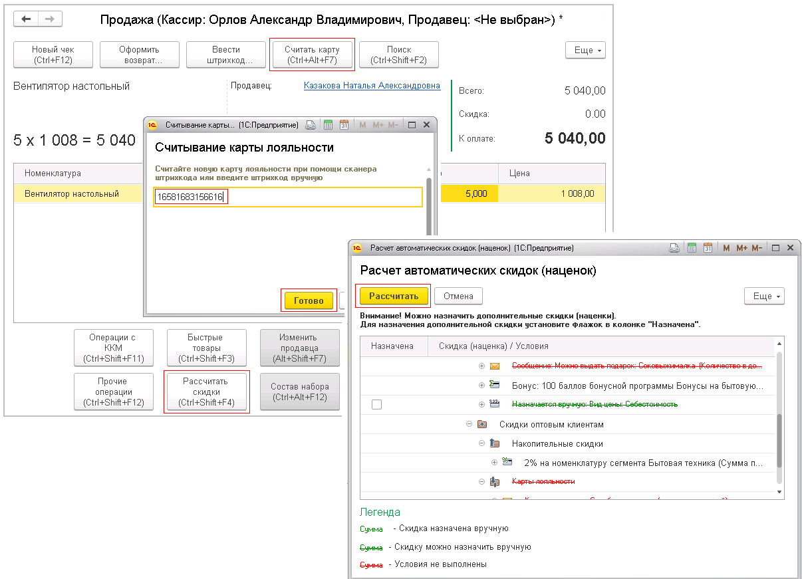Click the folder icon of Накопительные скидки
802x579 pixels.
tap(495, 443)
